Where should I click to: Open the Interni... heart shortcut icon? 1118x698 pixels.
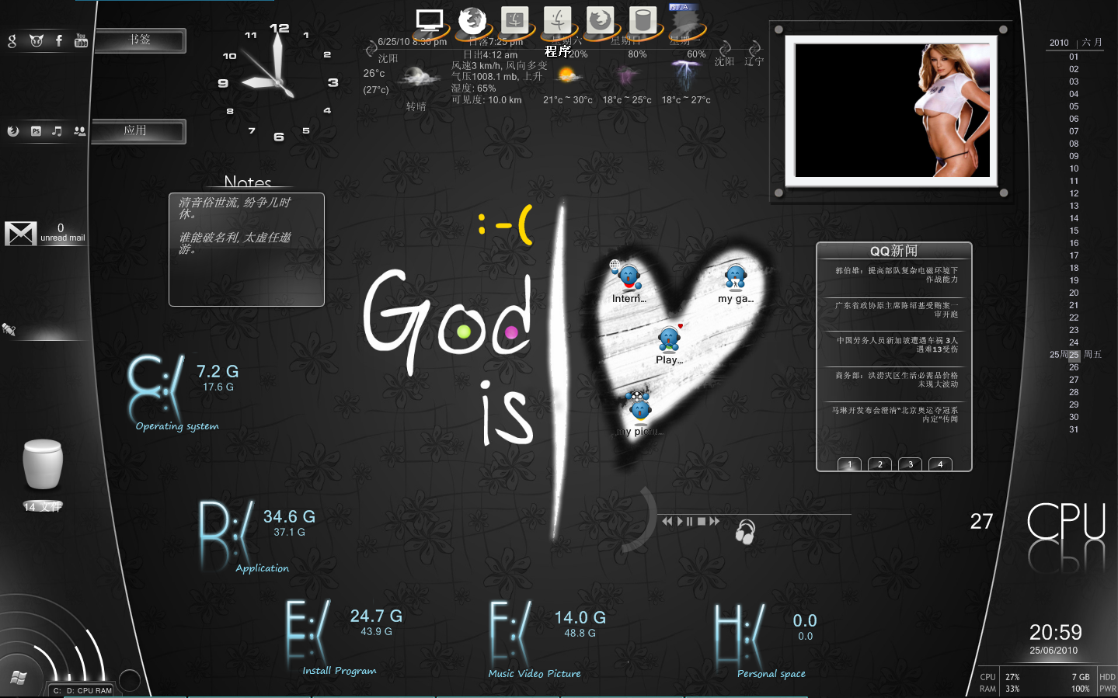tap(629, 280)
